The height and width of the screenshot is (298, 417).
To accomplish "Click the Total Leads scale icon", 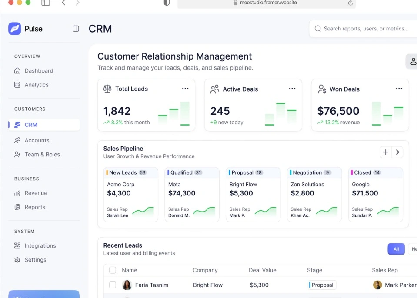I will tap(107, 89).
